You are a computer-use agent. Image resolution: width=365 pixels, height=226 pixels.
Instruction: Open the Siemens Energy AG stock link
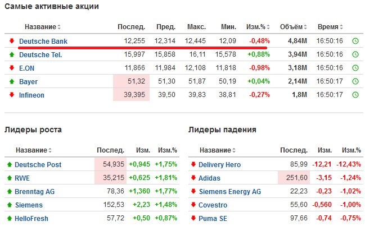click(x=230, y=192)
